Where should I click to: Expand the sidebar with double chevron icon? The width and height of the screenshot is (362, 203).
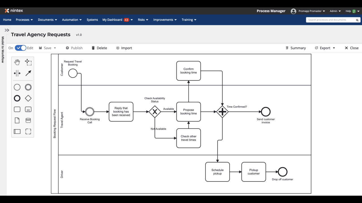pyautogui.click(x=7, y=30)
